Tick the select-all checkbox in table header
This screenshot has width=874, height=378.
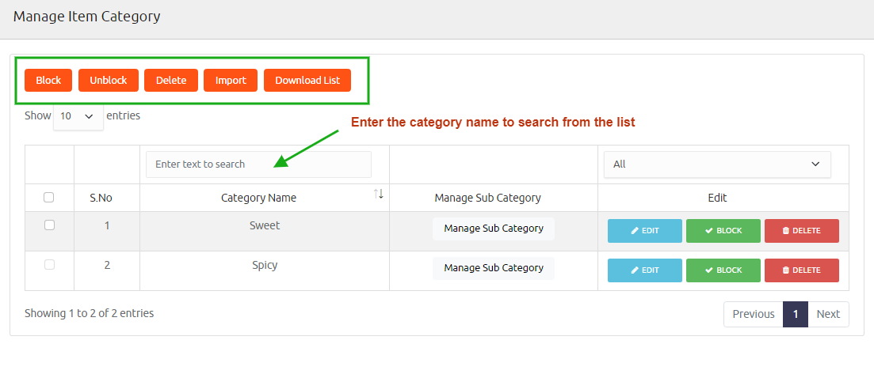point(49,198)
